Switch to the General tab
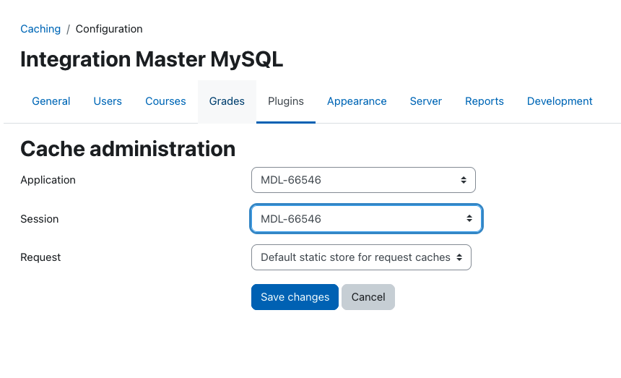621x378 pixels. pos(51,101)
